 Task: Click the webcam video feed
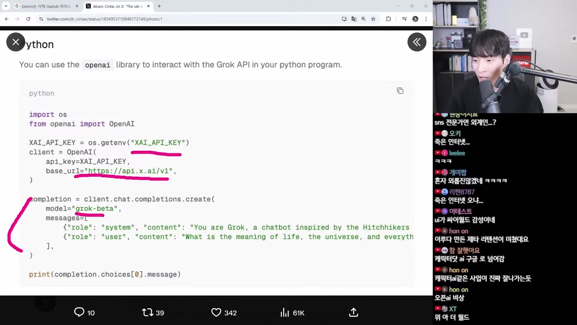[505, 56]
